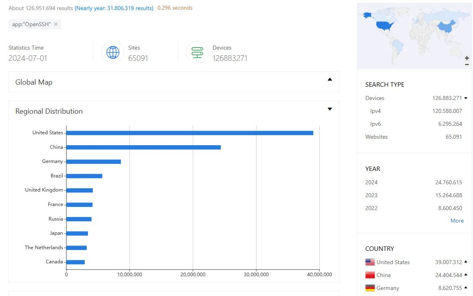Click the France bar in chart
Image resolution: width=473 pixels, height=296 pixels.
click(x=79, y=204)
